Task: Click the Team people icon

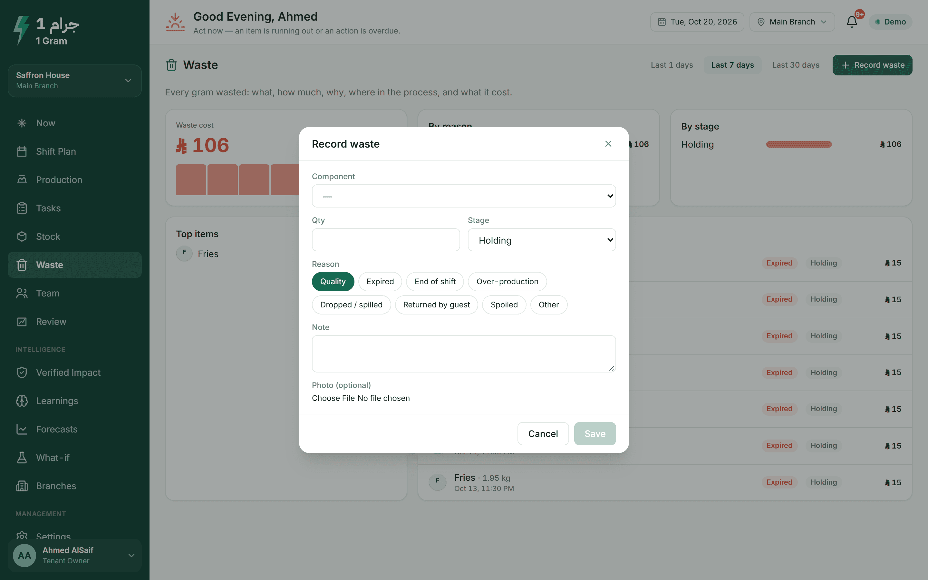Action: [22, 294]
